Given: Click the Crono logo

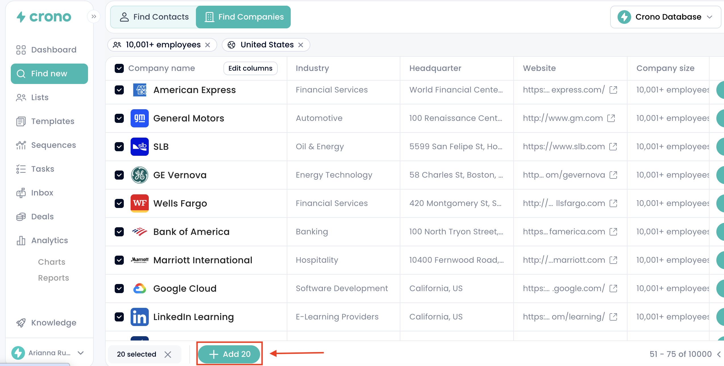Looking at the screenshot, I should [x=44, y=17].
